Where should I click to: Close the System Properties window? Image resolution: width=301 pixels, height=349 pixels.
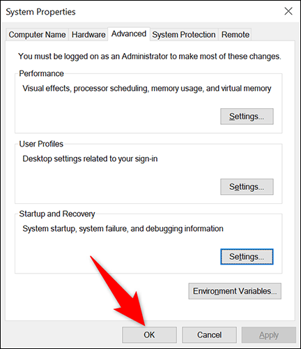(x=288, y=11)
